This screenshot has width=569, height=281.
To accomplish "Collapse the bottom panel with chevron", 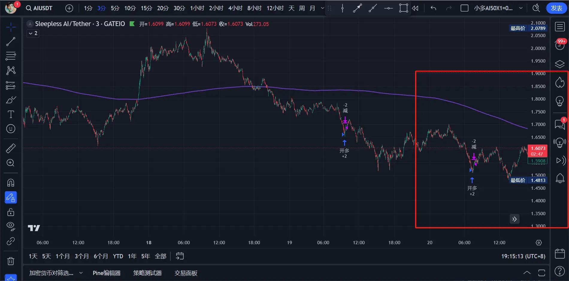I will (527, 273).
